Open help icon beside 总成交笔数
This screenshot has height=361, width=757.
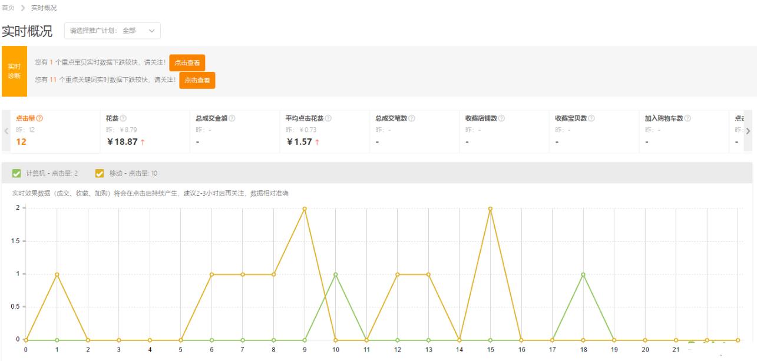point(412,118)
